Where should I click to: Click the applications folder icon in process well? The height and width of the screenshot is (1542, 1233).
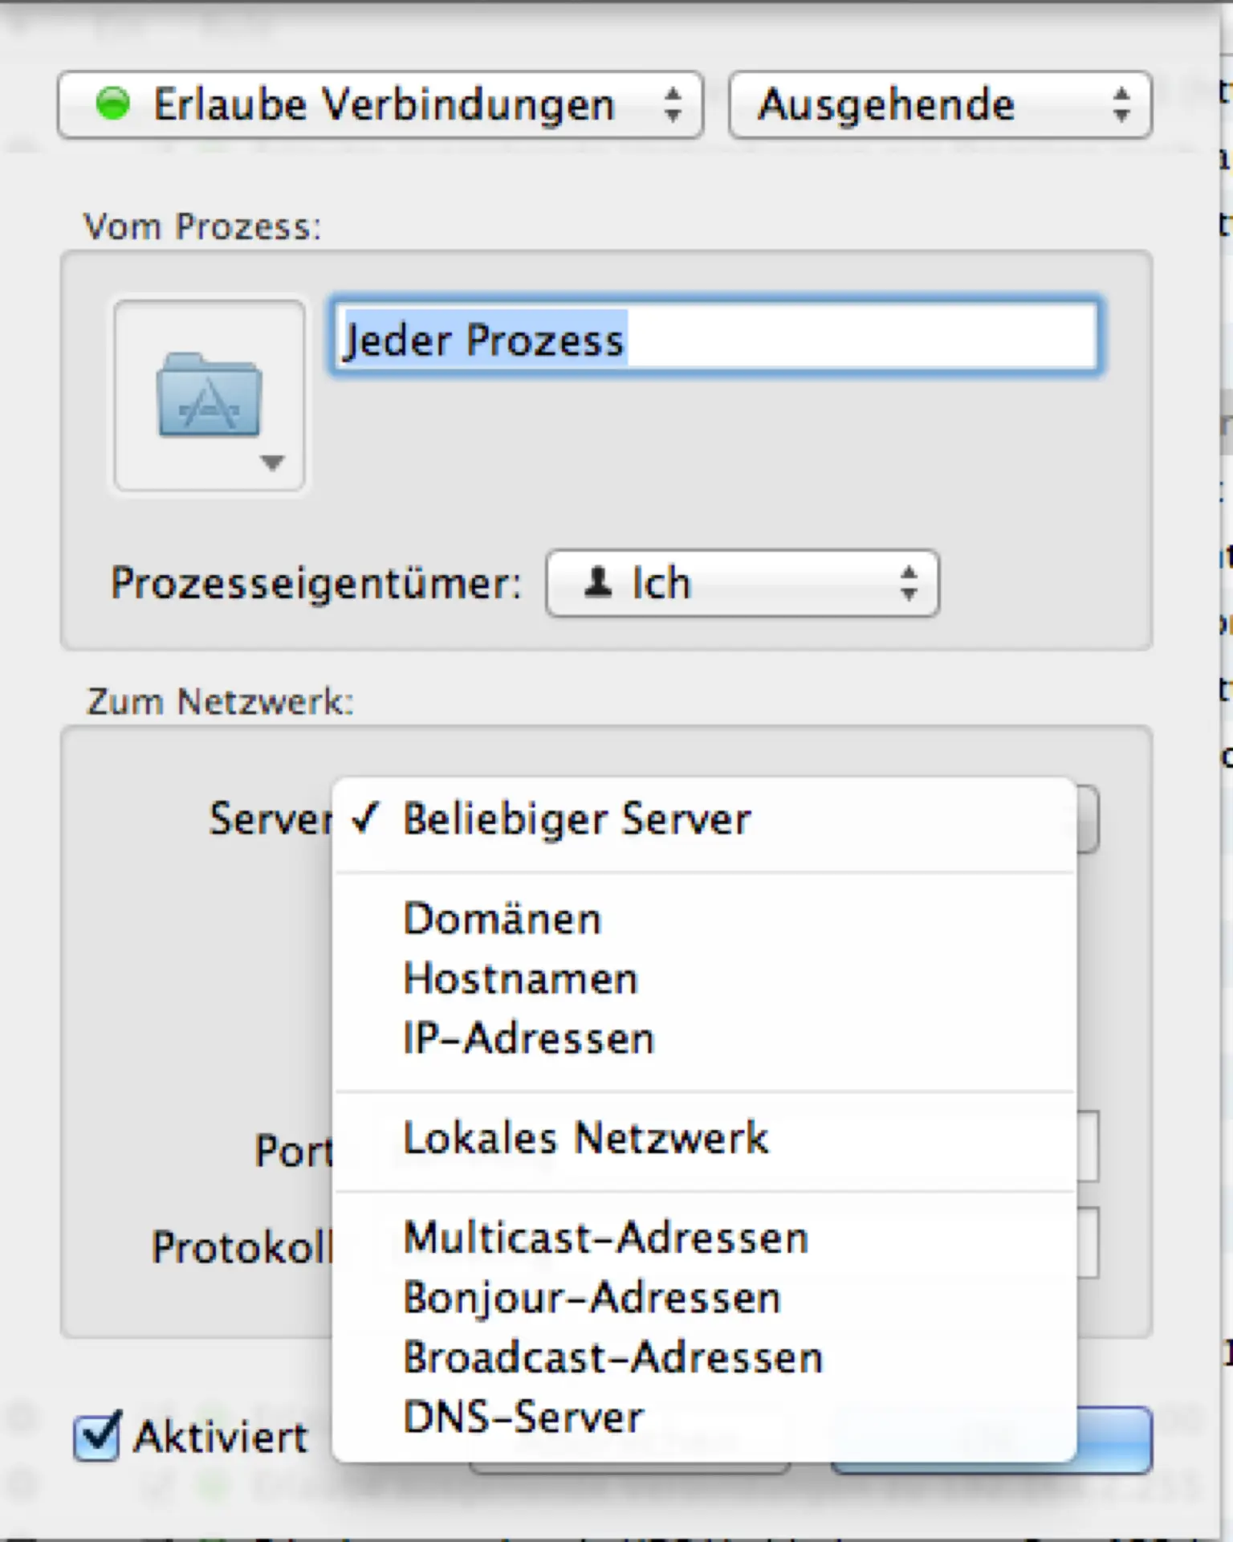209,395
